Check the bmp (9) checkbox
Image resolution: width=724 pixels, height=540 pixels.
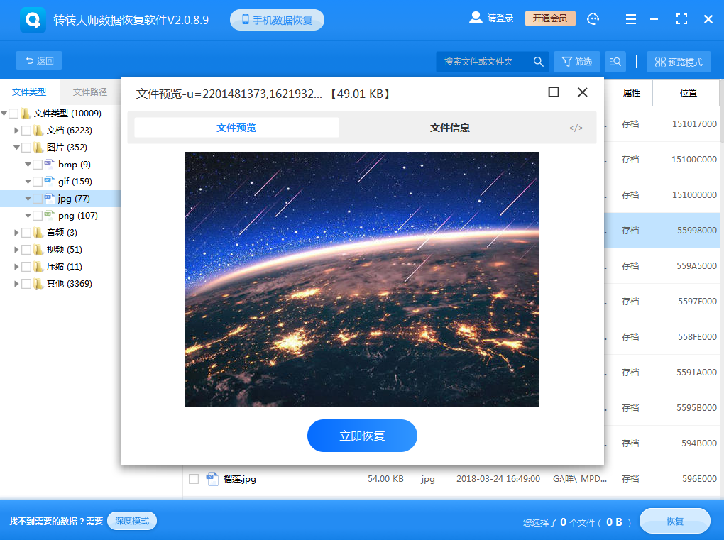coord(38,165)
